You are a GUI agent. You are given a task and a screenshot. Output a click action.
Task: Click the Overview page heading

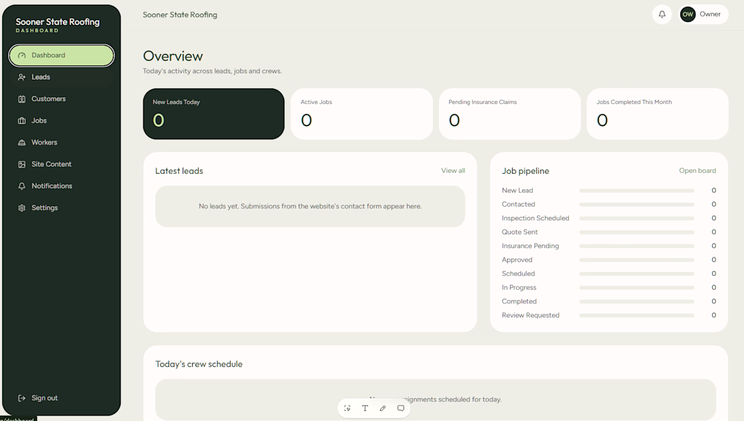173,56
